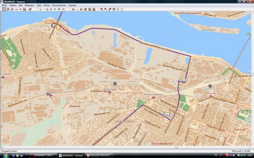The width and height of the screenshot is (254, 158).
Task: Open the Маршрут menu
Action: click(30, 5)
